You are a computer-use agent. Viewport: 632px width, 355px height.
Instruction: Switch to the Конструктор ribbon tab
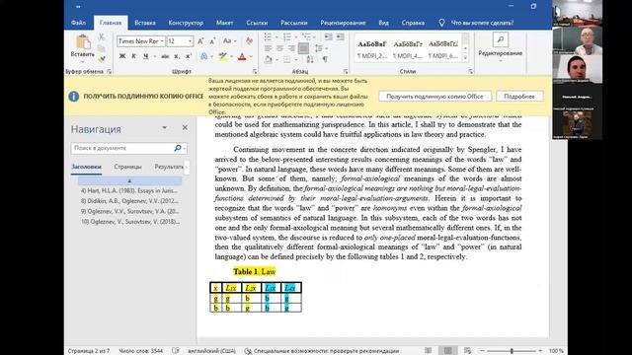[x=186, y=23]
